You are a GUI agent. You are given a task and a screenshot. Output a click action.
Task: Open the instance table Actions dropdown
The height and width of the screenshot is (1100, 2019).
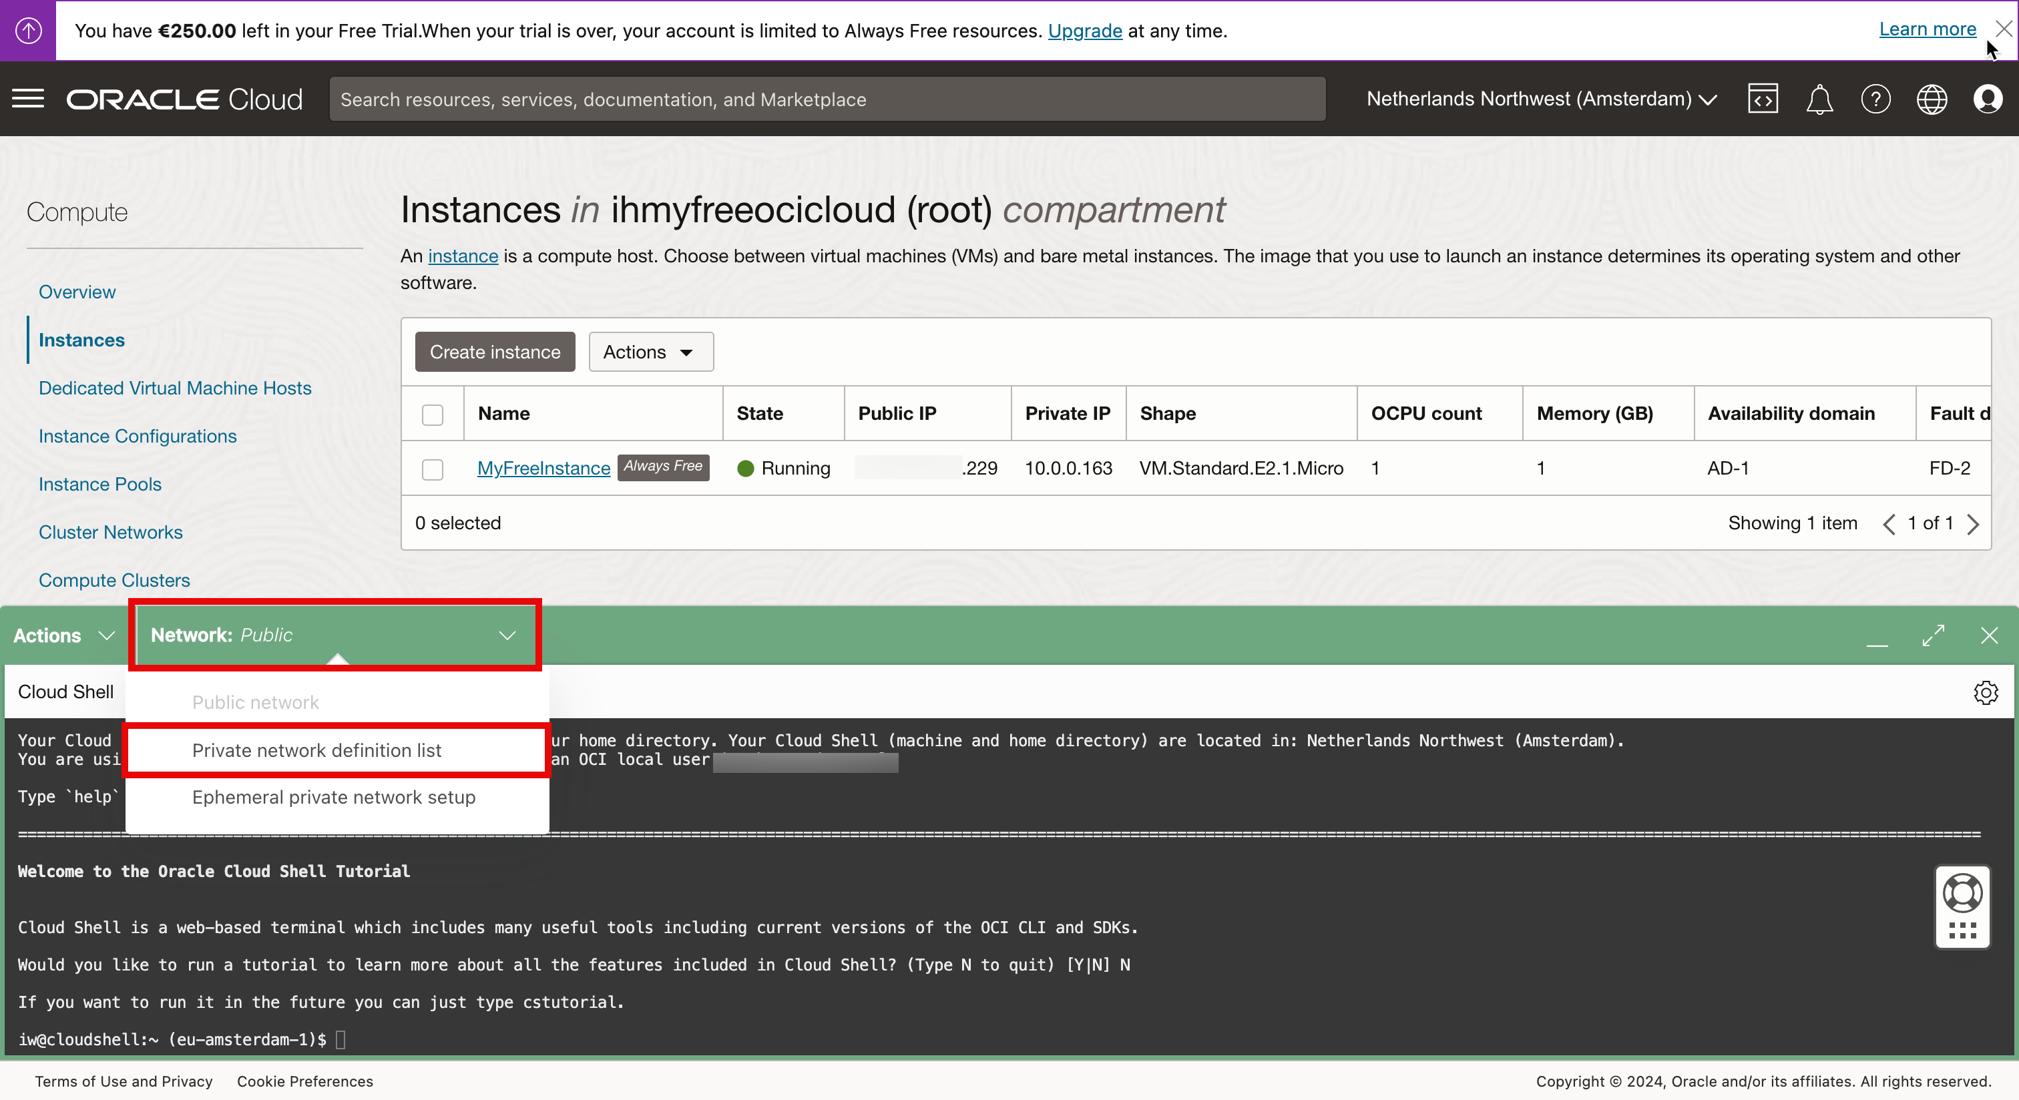(650, 352)
